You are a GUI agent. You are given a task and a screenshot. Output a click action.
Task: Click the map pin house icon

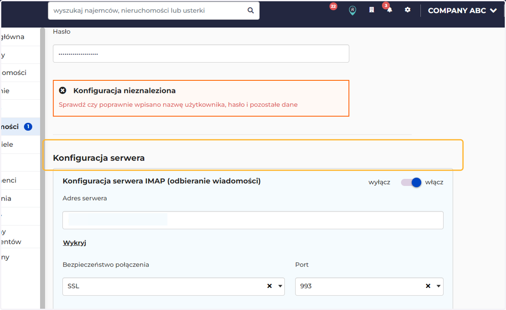(353, 11)
